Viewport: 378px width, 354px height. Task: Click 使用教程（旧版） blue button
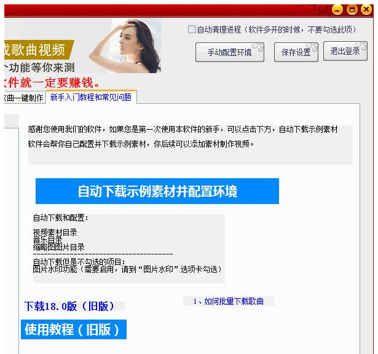pyautogui.click(x=74, y=329)
